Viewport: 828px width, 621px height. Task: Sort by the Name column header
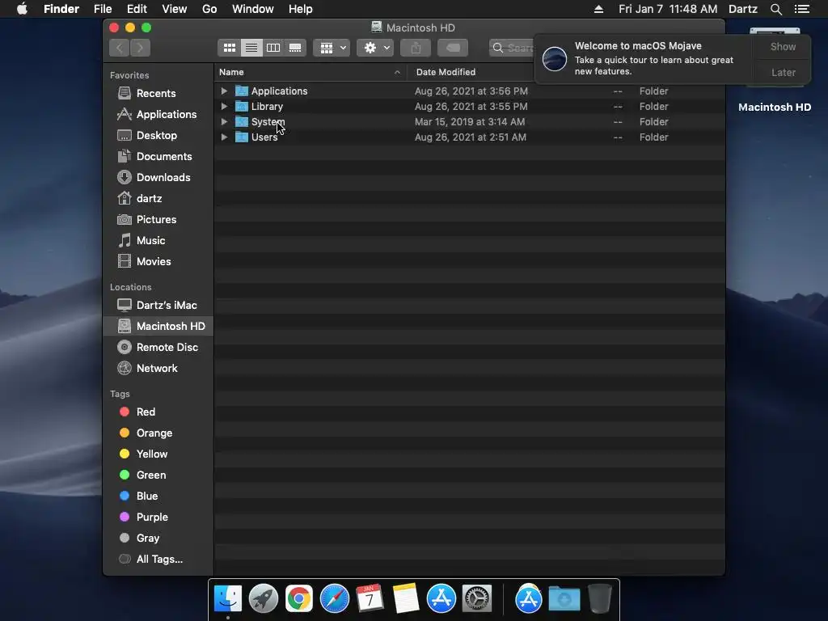point(310,72)
